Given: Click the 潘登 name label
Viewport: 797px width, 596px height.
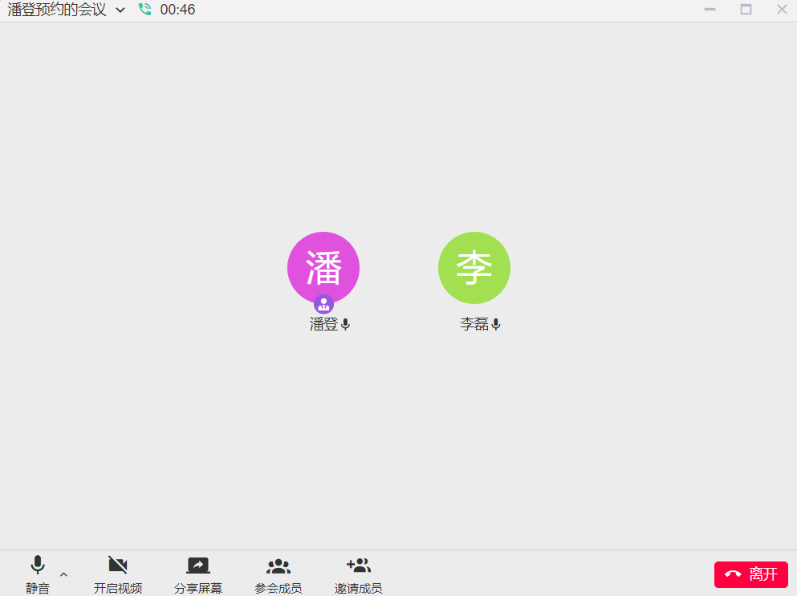Looking at the screenshot, I should pyautogui.click(x=323, y=325).
